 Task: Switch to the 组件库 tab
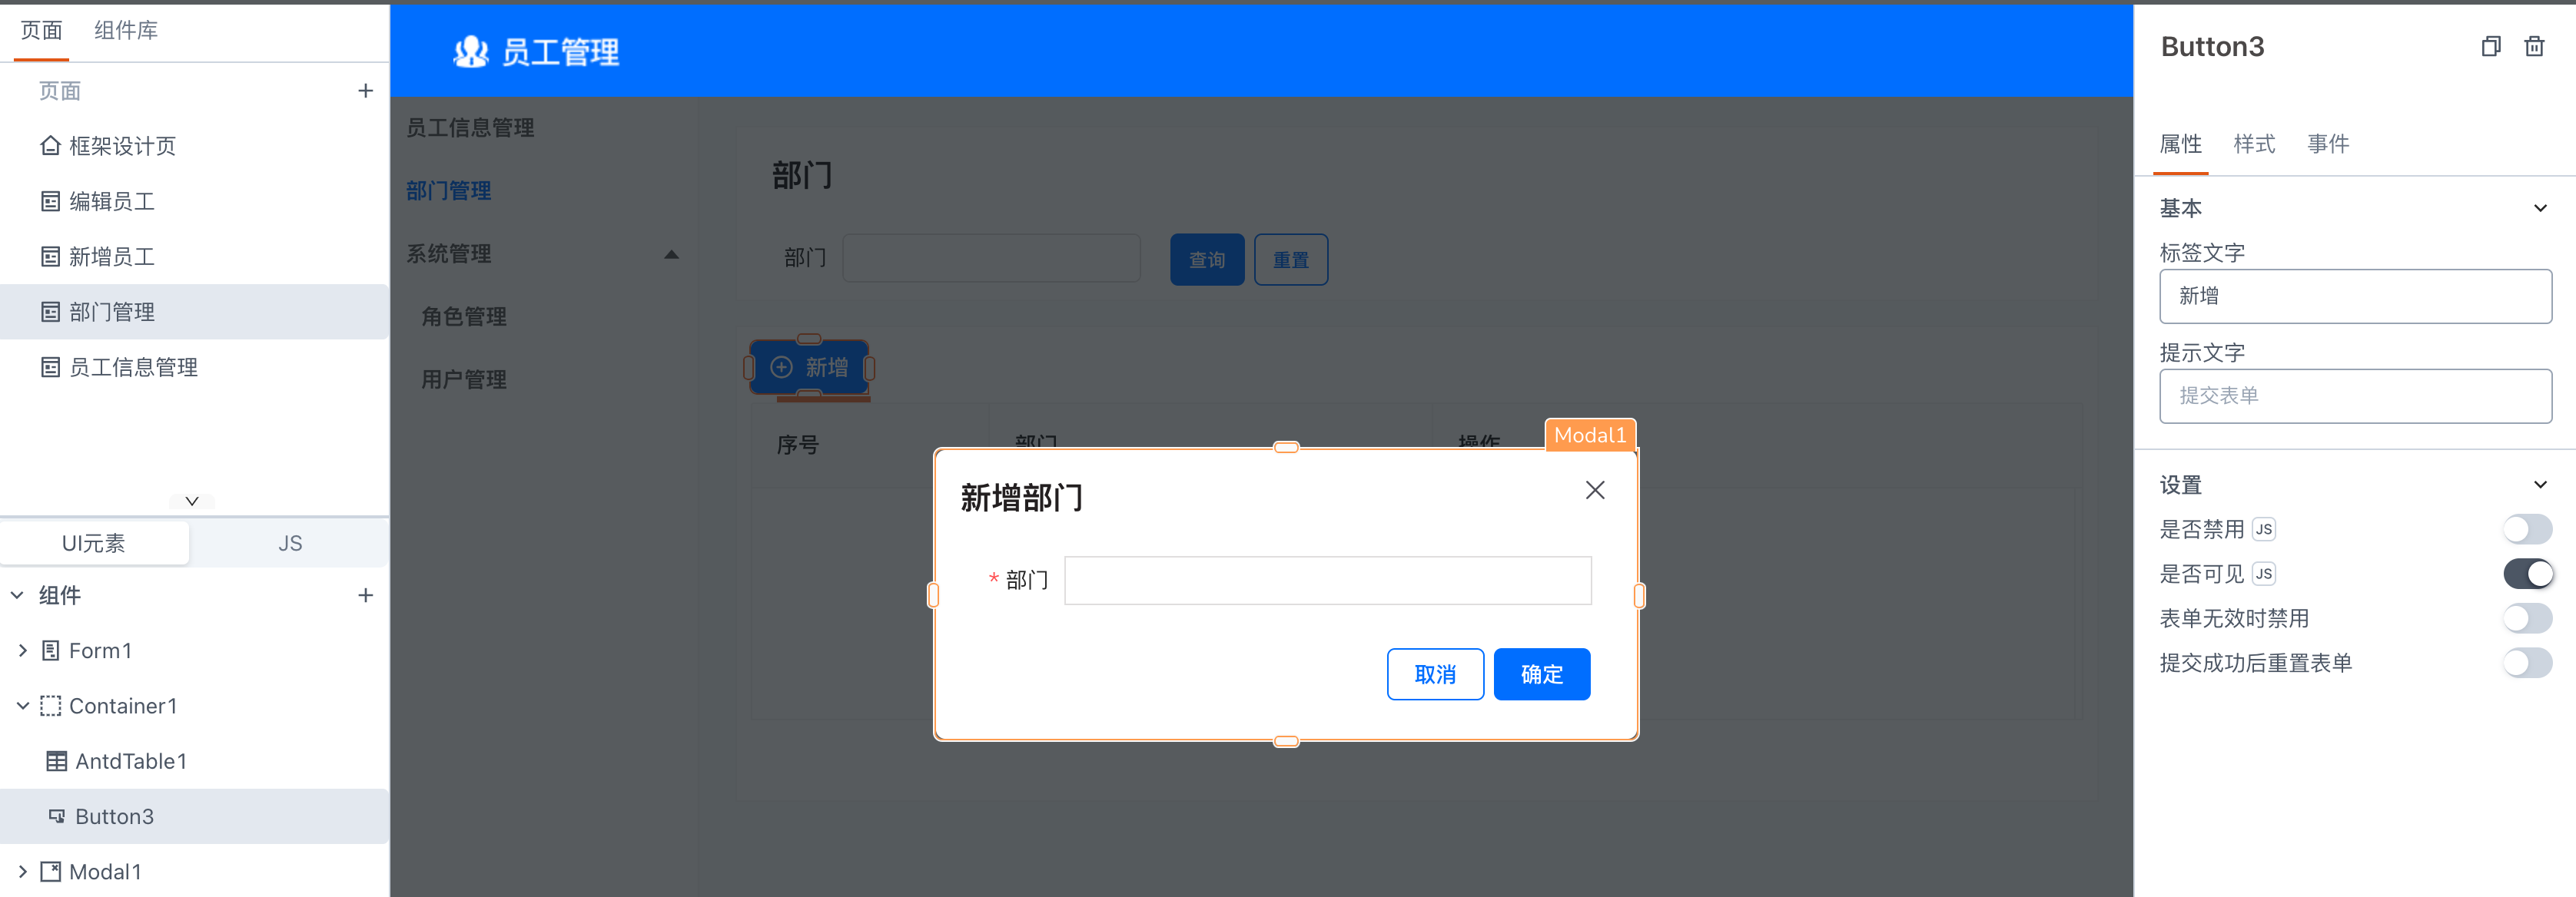click(x=126, y=31)
